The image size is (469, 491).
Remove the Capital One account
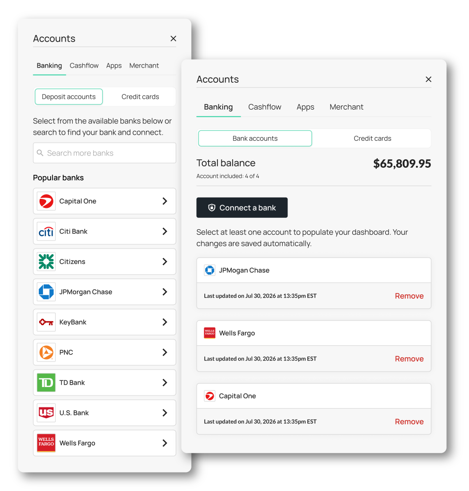point(409,422)
